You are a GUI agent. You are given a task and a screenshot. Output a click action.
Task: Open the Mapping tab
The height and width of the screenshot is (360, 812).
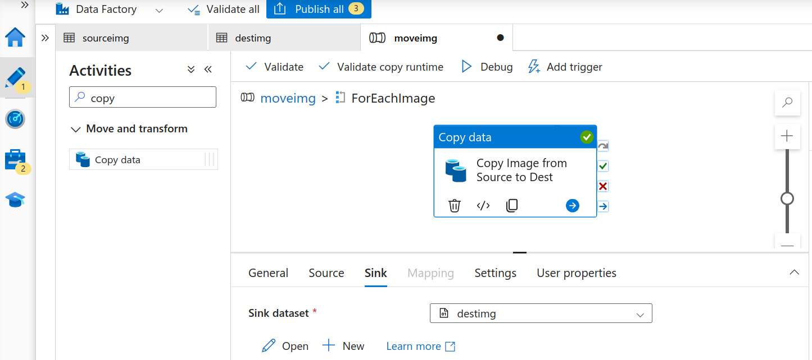[x=430, y=273]
